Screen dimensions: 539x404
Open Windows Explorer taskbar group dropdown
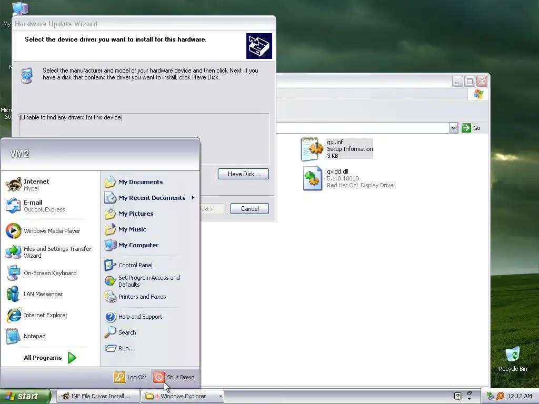221,396
